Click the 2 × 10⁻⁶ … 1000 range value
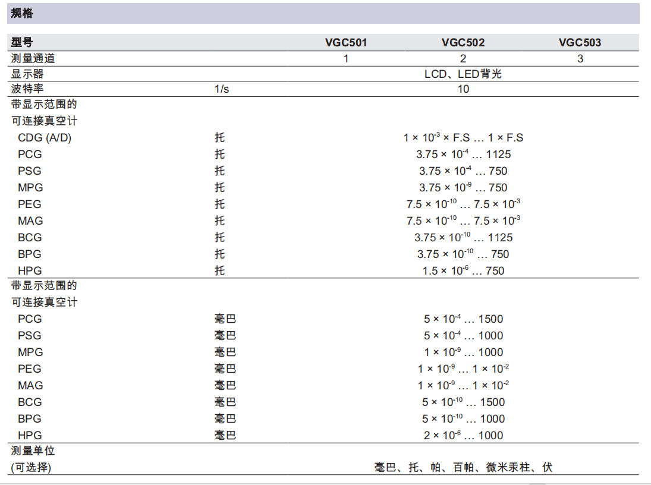The image size is (651, 485). point(463,435)
